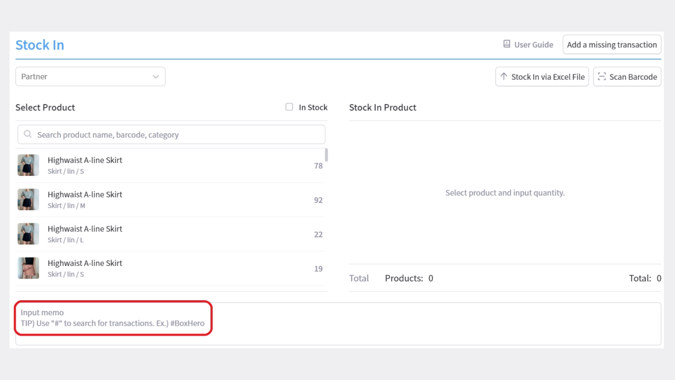This screenshot has width=675, height=380.
Task: Click the magnifier icon in product search
Action: [28, 135]
